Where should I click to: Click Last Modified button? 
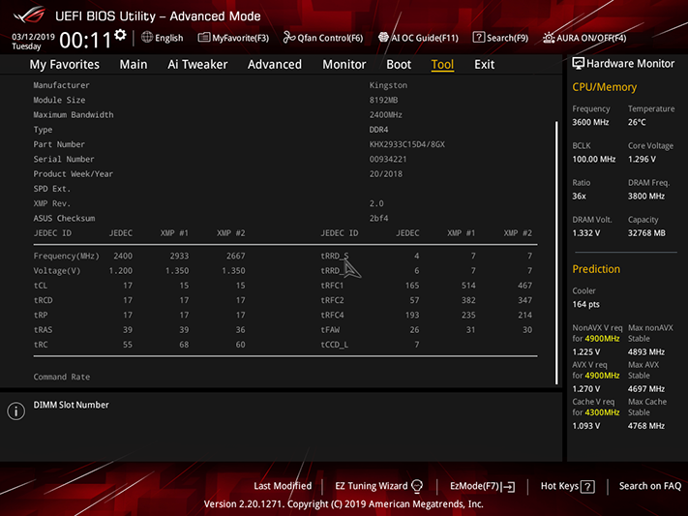pyautogui.click(x=283, y=486)
